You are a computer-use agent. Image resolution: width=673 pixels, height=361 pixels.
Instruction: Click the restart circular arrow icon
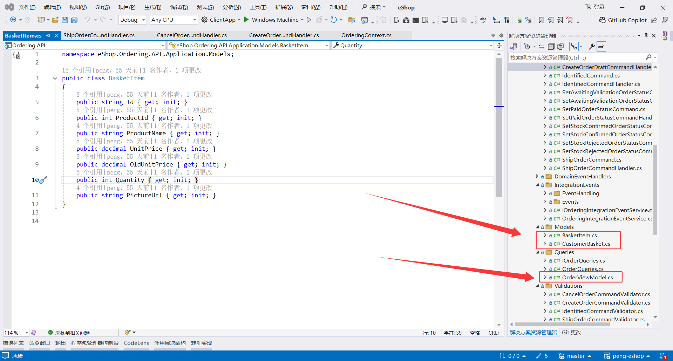pyautogui.click(x=334, y=20)
